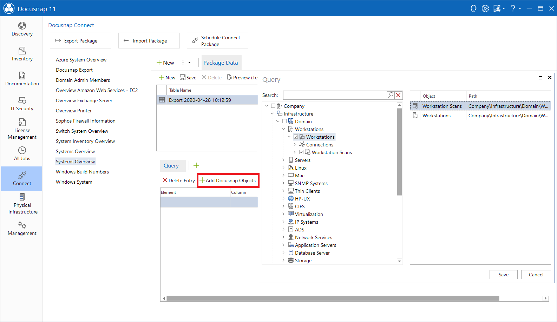Uncheck the Workstation Scans checkbox

301,152
